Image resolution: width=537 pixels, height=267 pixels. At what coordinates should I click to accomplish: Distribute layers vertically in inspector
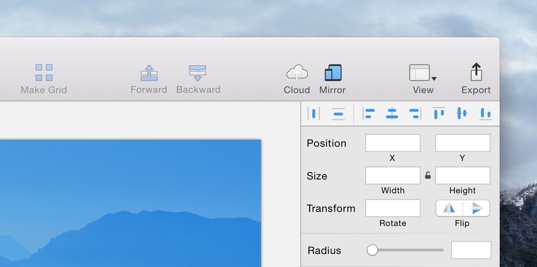pos(338,114)
